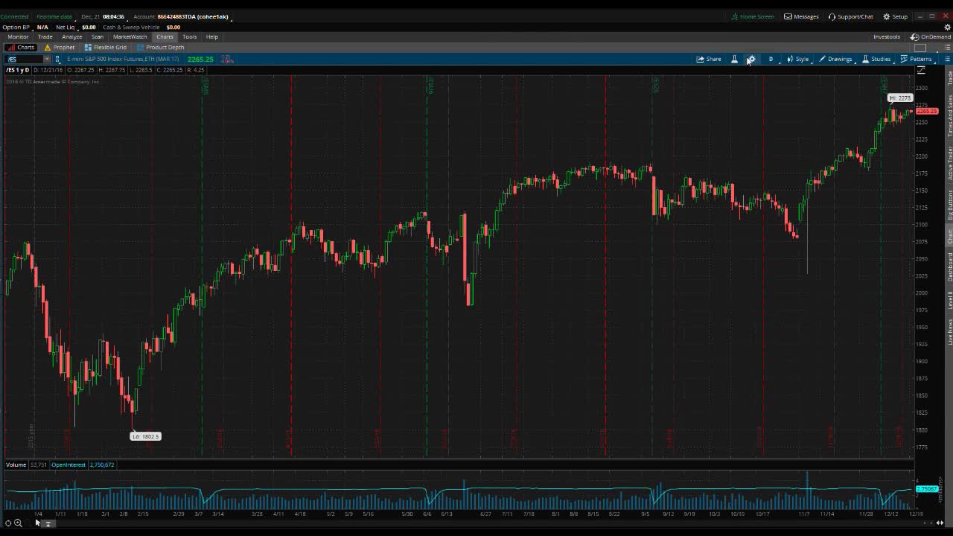Open the Help tab
Screen dimensions: 953x536
[212, 36]
